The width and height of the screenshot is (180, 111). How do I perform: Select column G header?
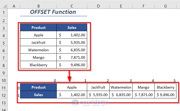tap(166, 6)
